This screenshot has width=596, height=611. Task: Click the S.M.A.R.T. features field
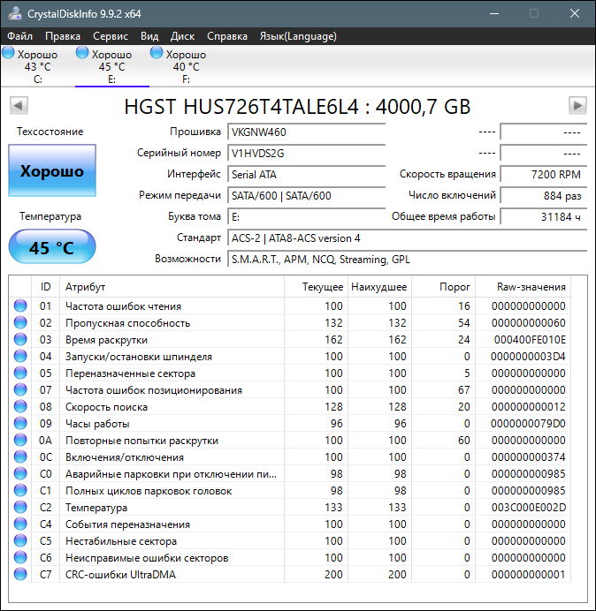pos(407,259)
